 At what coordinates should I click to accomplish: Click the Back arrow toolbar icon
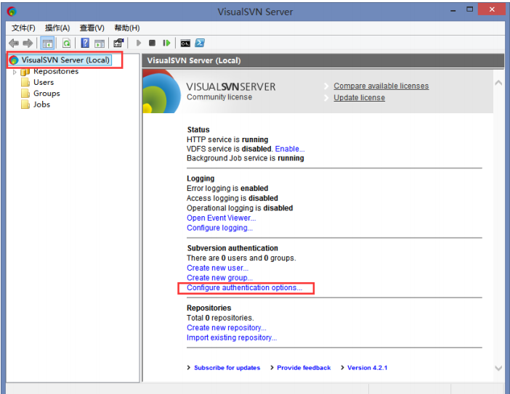pos(14,43)
